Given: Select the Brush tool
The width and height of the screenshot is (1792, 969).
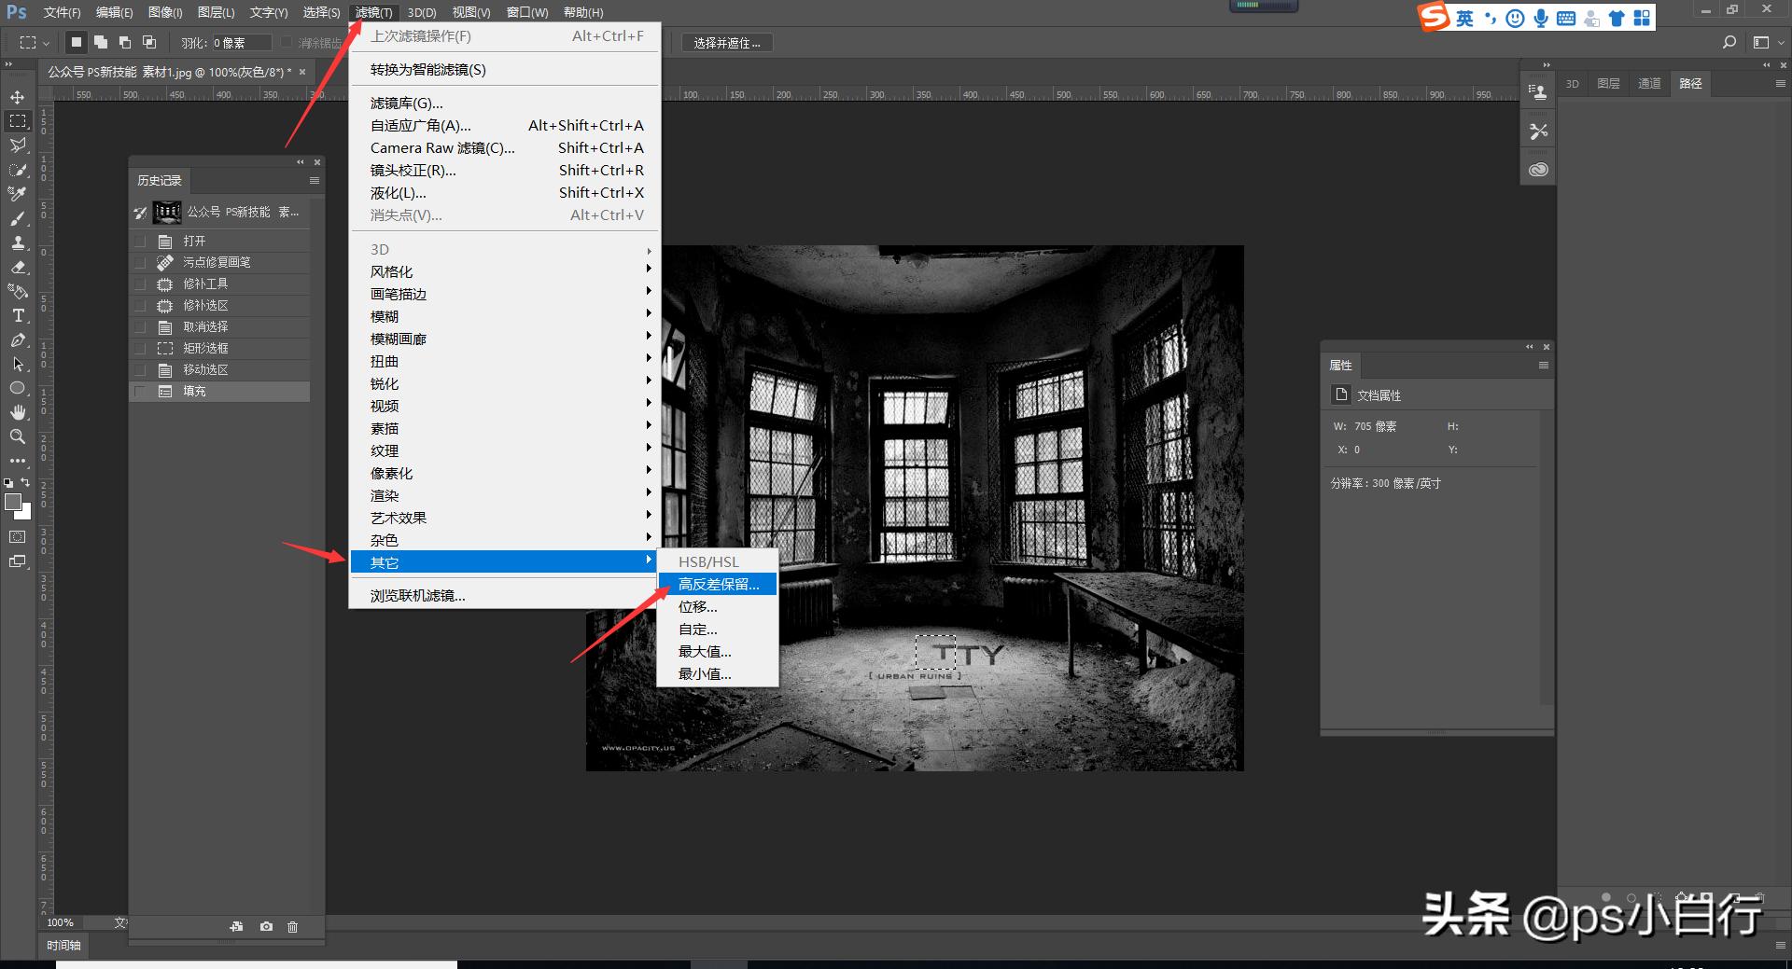Looking at the screenshot, I should [x=18, y=218].
